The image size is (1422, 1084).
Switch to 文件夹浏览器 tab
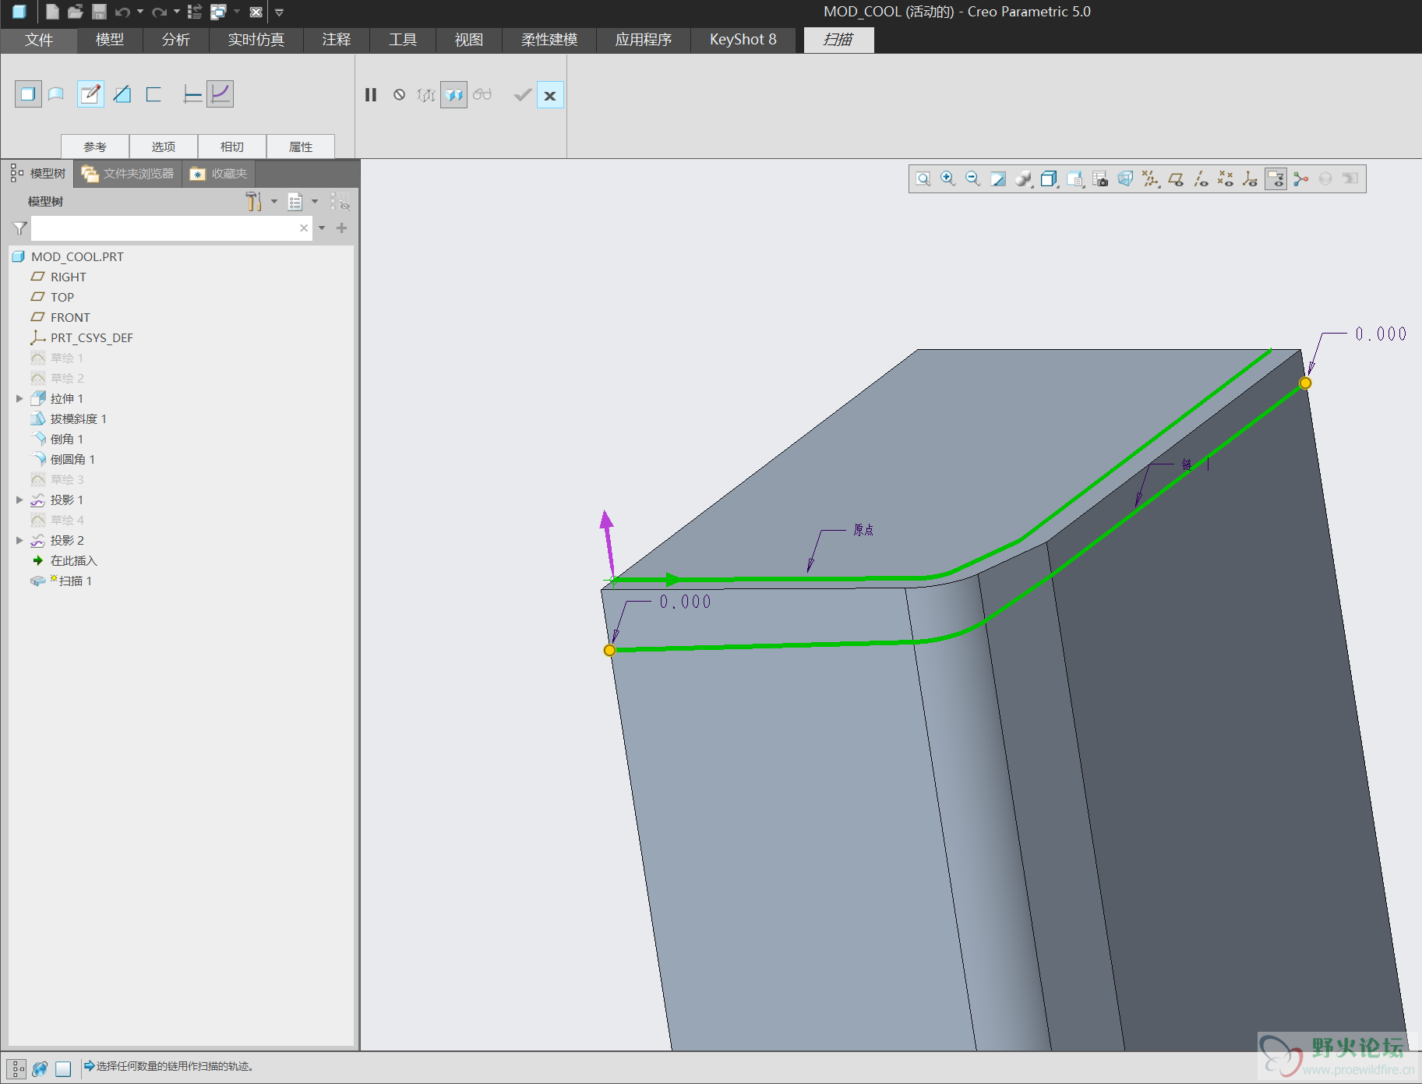[x=129, y=174]
